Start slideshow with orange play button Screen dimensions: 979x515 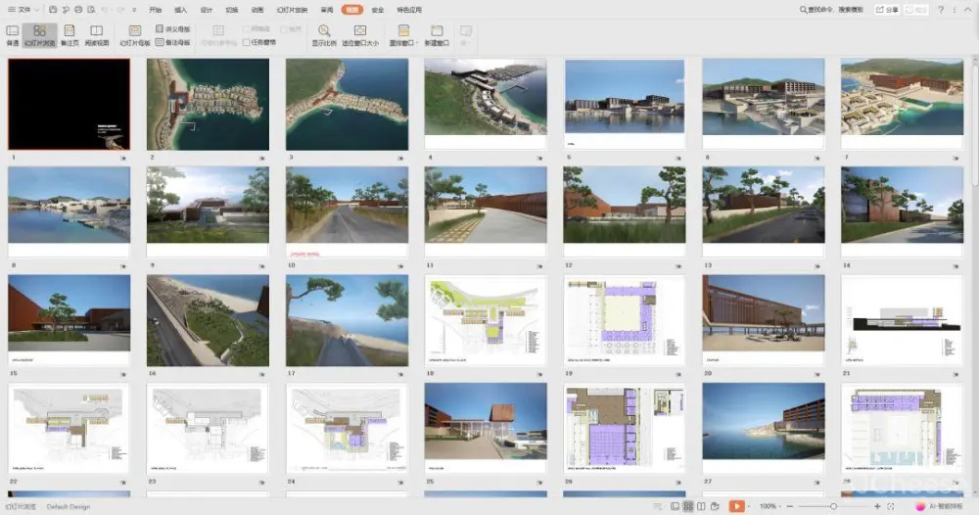736,506
